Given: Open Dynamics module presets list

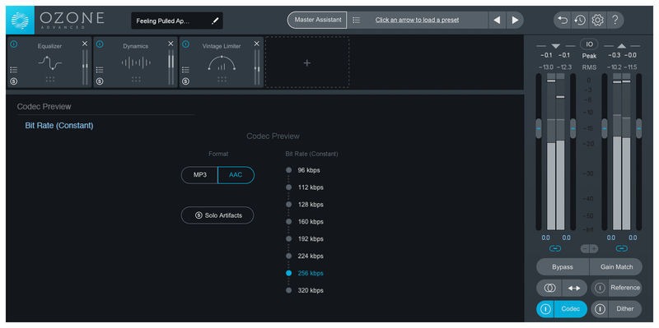Looking at the screenshot, I should coord(100,70).
